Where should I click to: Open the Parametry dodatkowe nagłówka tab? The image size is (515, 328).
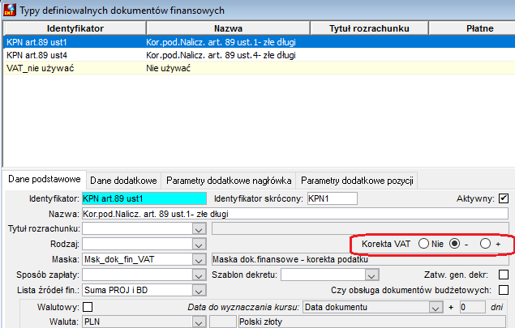point(229,181)
